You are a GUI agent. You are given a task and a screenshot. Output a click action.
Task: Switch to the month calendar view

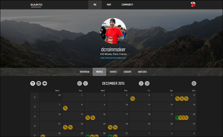33,83
